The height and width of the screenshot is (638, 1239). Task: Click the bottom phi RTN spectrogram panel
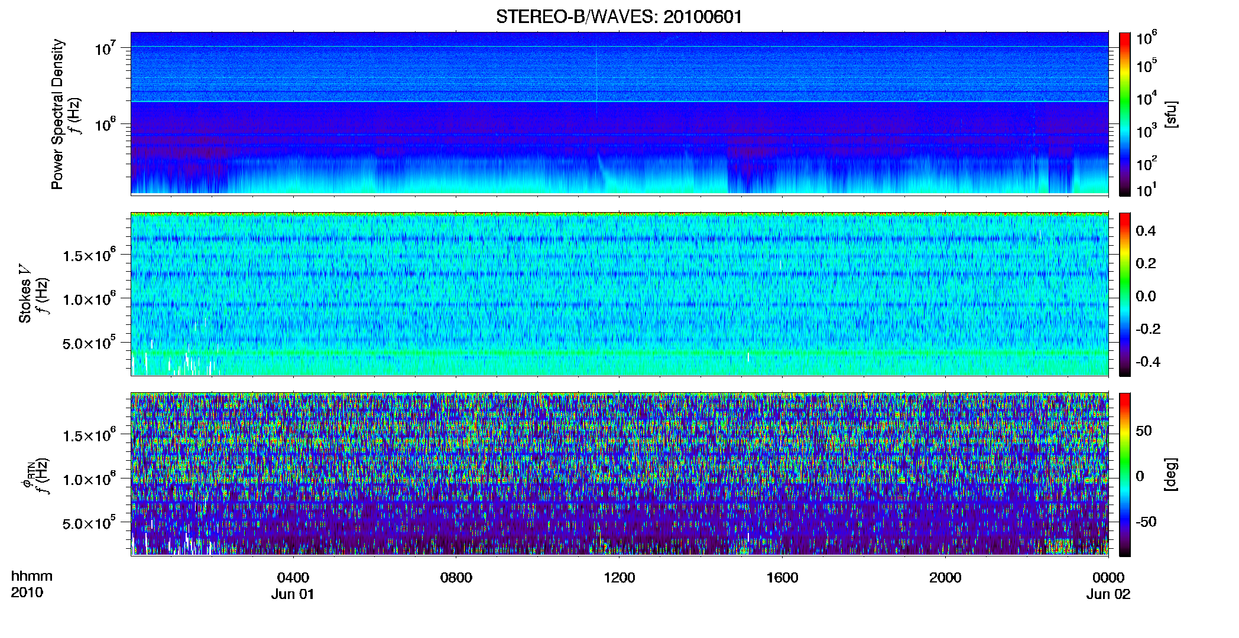click(619, 474)
